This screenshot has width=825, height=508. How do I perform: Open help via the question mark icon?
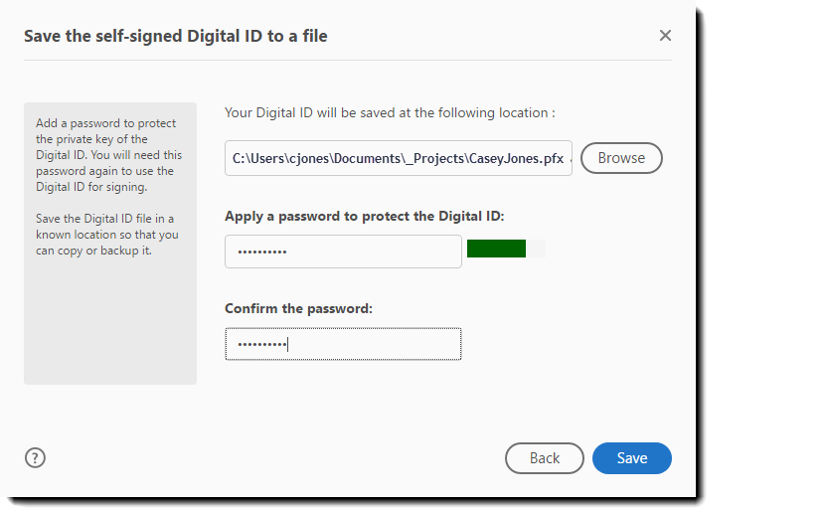tap(35, 457)
